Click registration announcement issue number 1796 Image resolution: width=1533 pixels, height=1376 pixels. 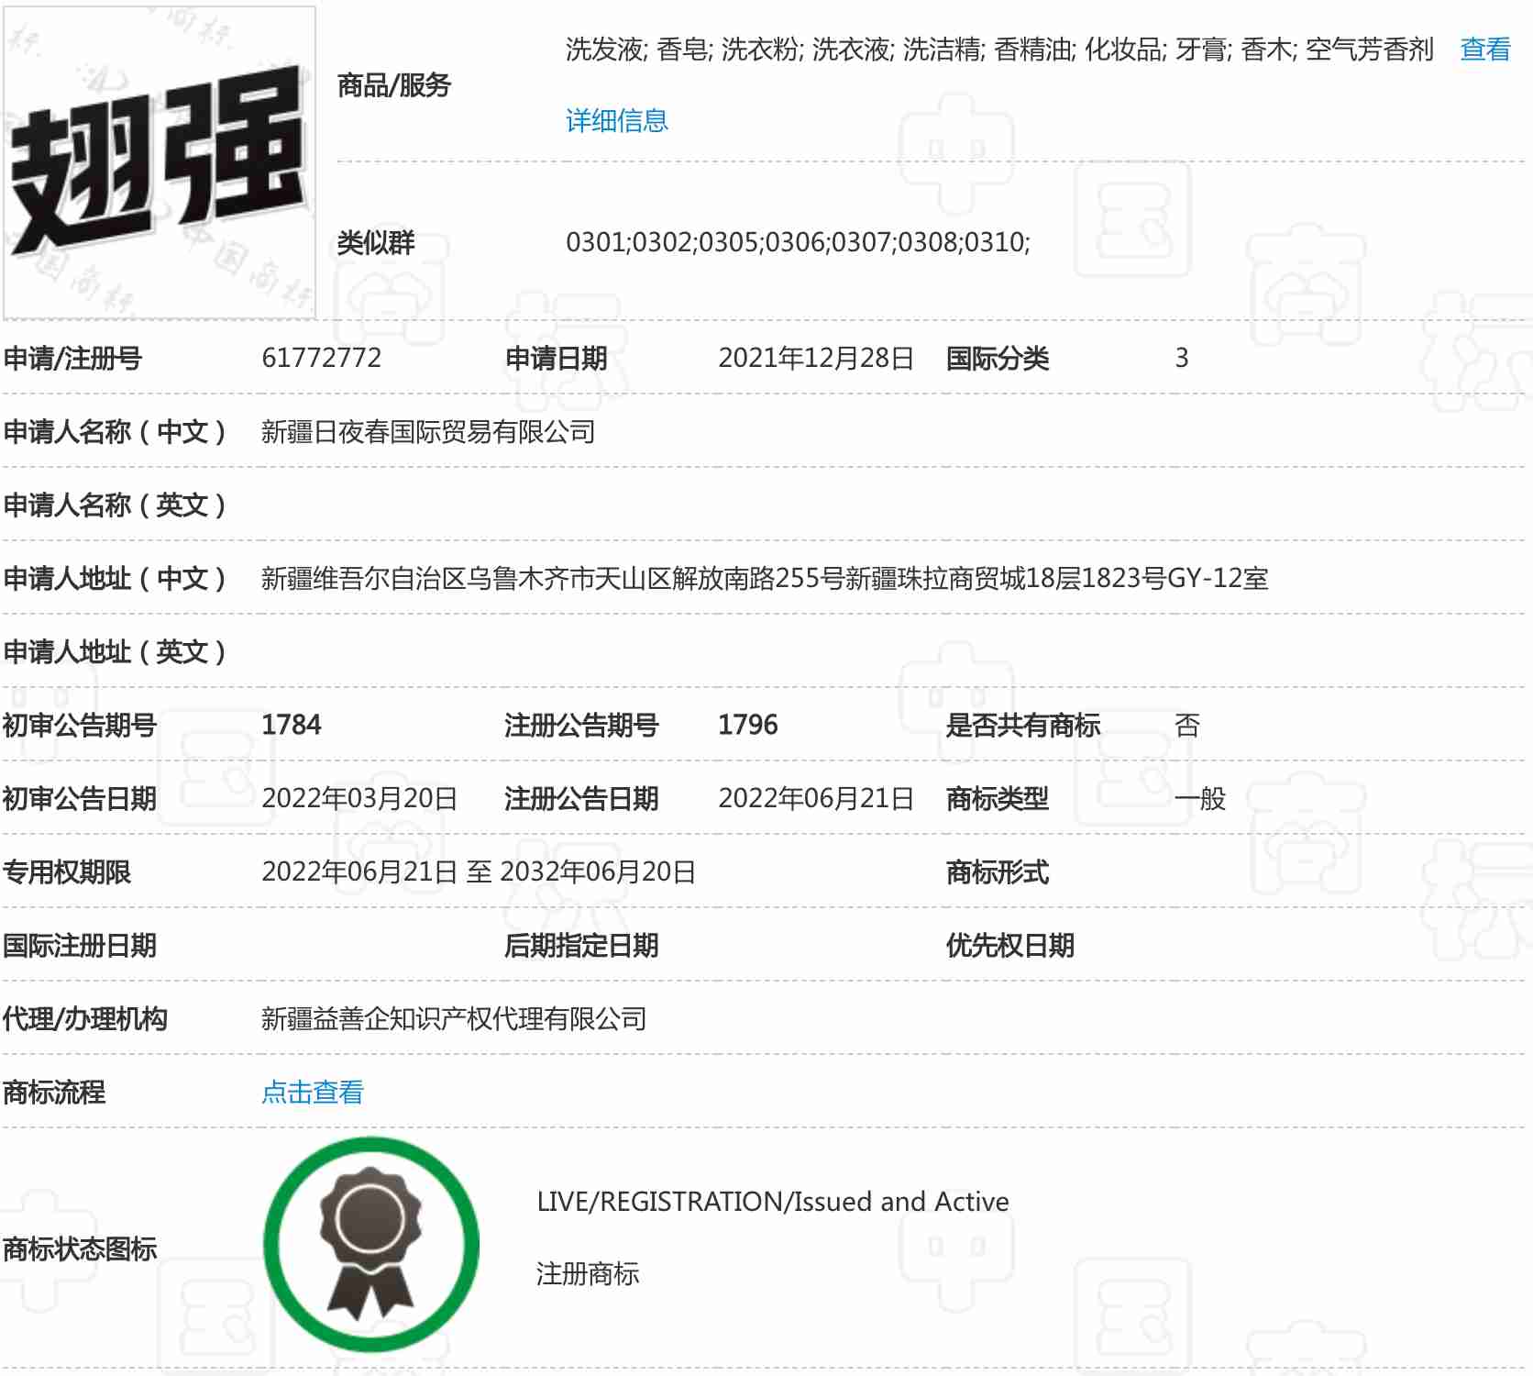coord(747,725)
